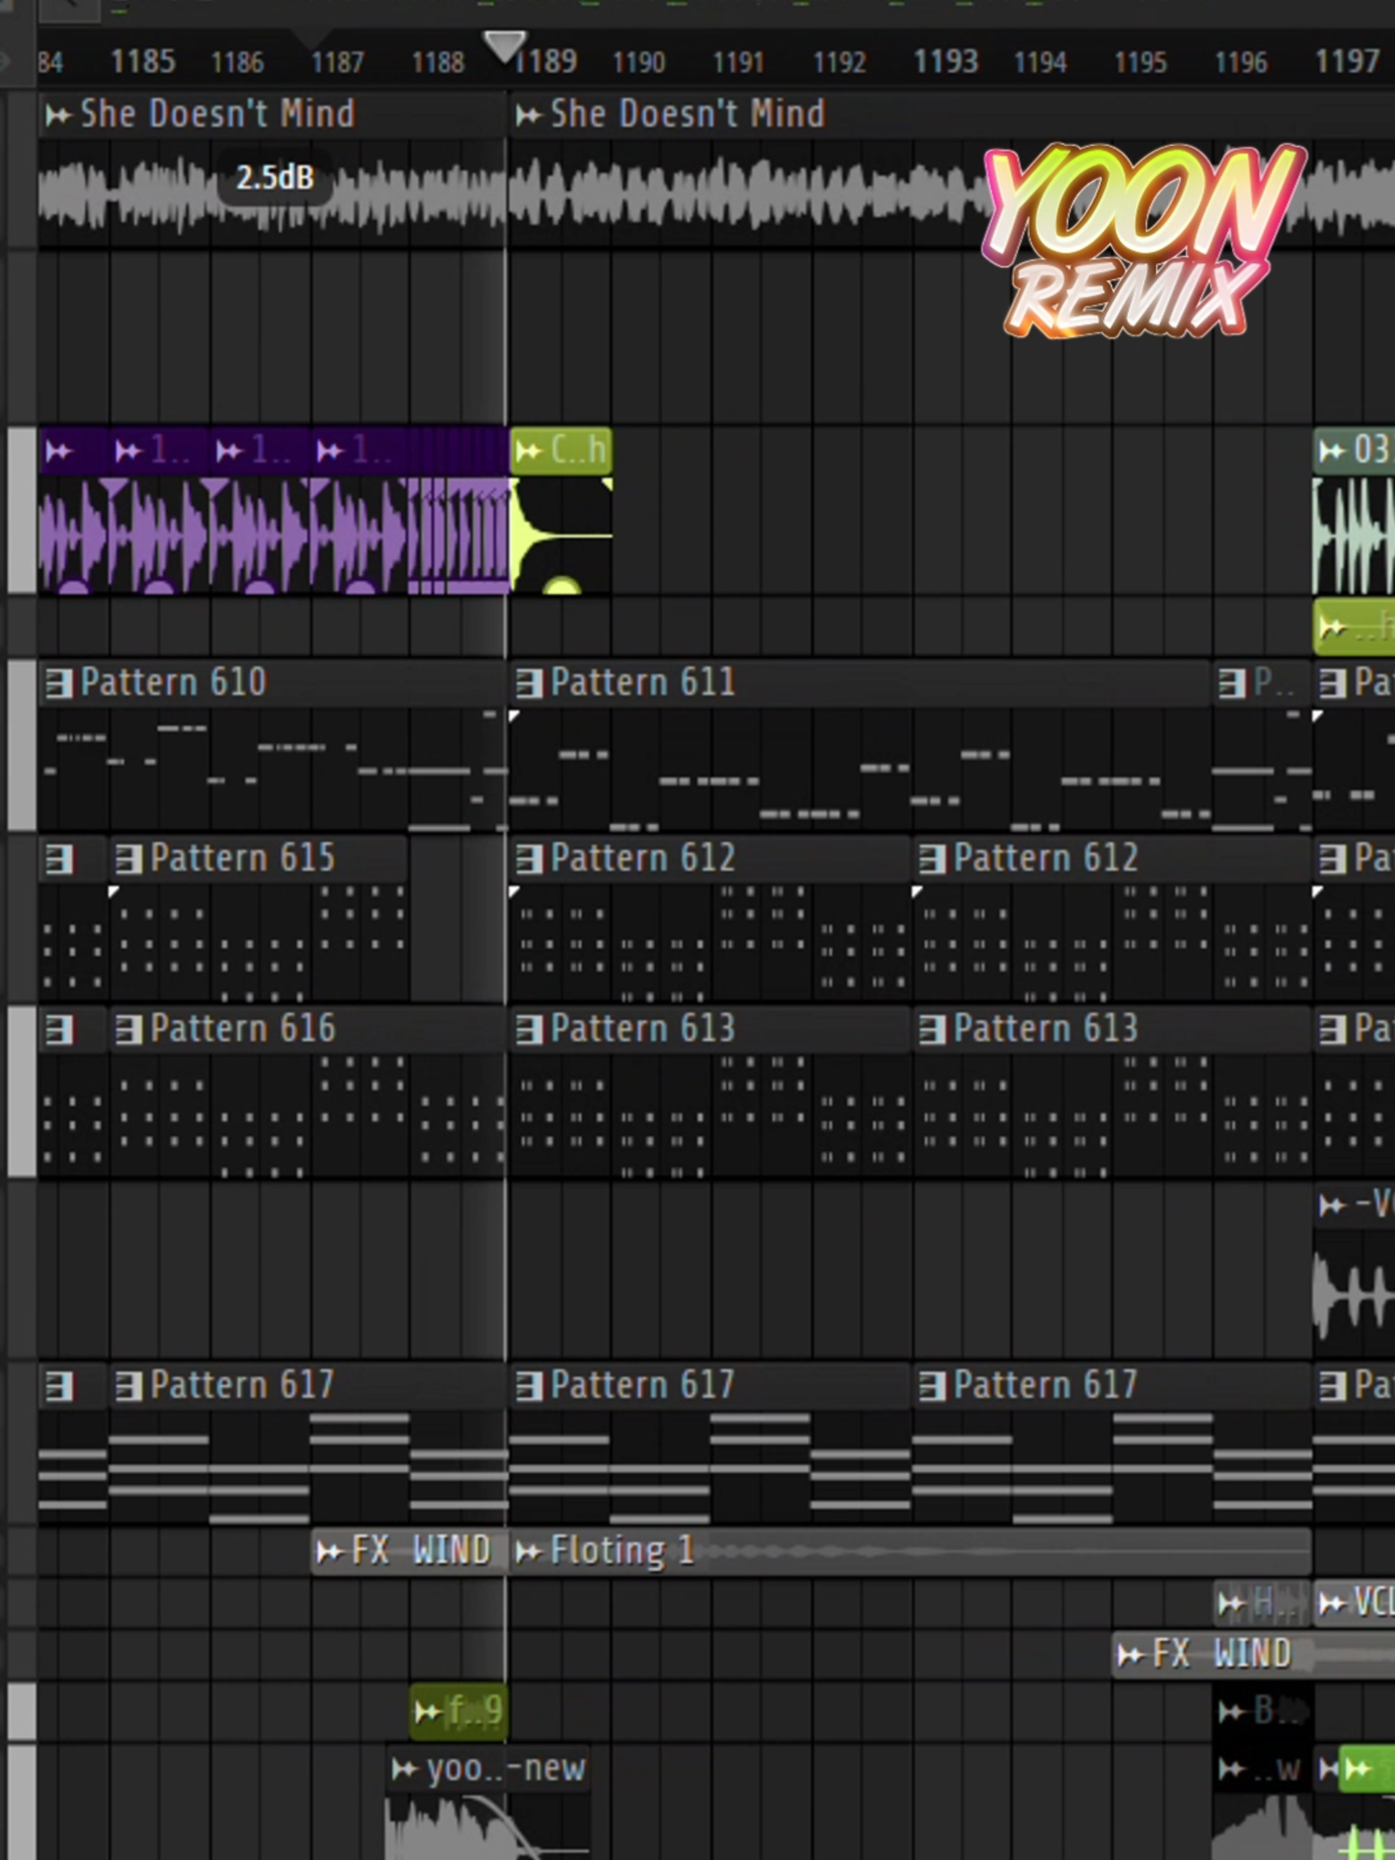The height and width of the screenshot is (1860, 1395).
Task: Click audio icon on yellow C..h clip
Action: [529, 451]
